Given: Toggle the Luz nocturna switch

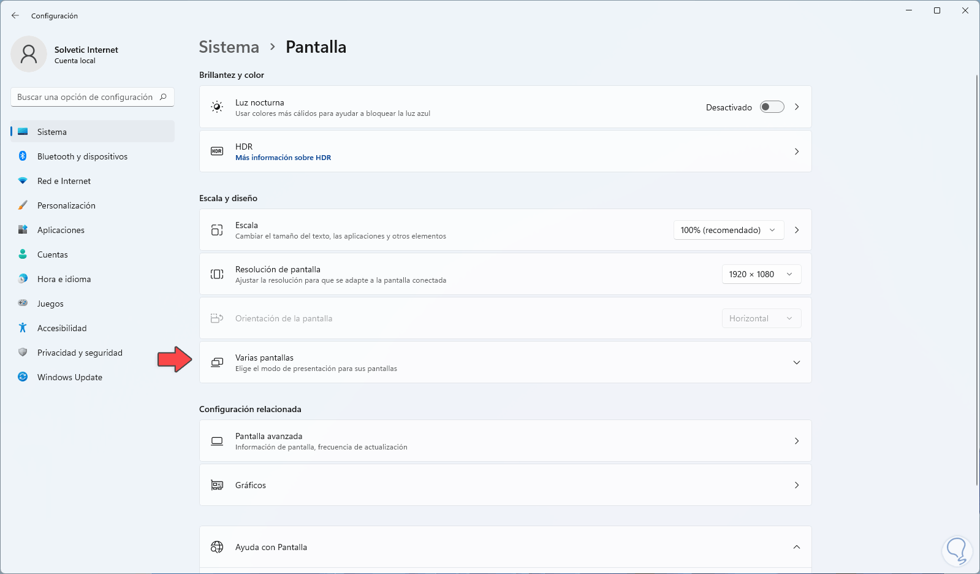Looking at the screenshot, I should pyautogui.click(x=772, y=107).
